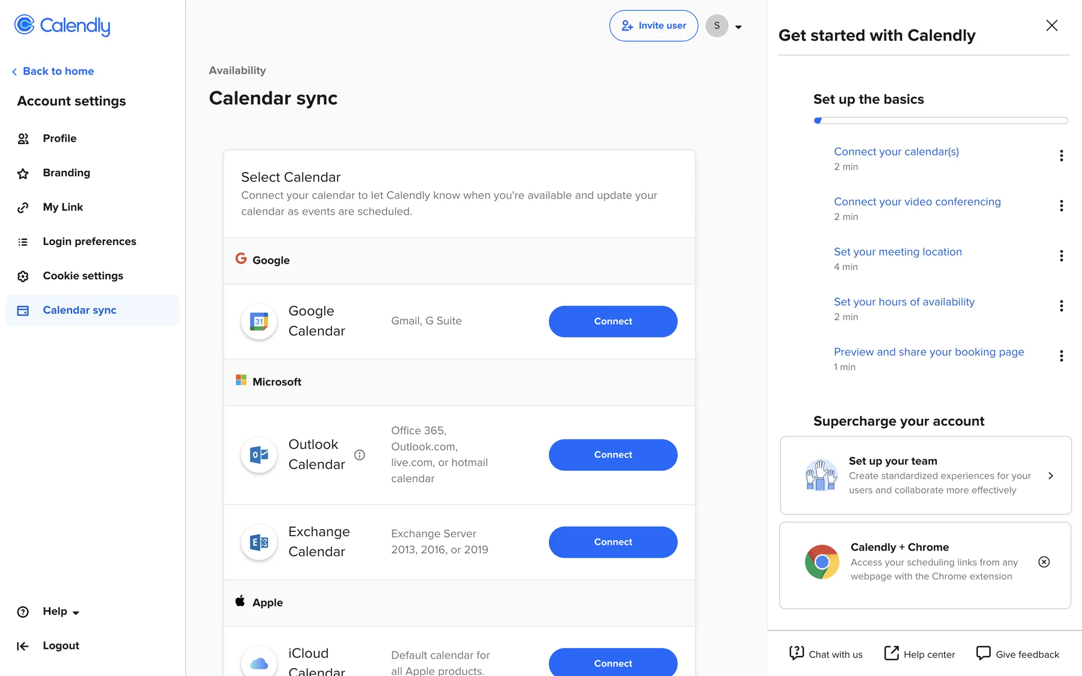Close the Get started panel
1082x676 pixels.
tap(1052, 25)
